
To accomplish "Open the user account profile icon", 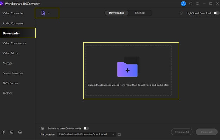I will pos(183,4).
